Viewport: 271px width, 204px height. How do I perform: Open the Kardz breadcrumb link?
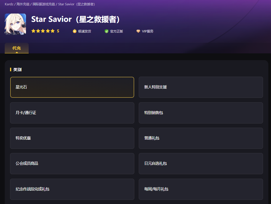point(9,4)
